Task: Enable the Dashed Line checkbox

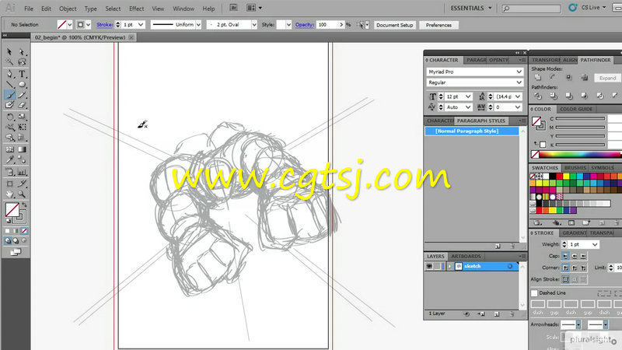Action: (x=534, y=293)
